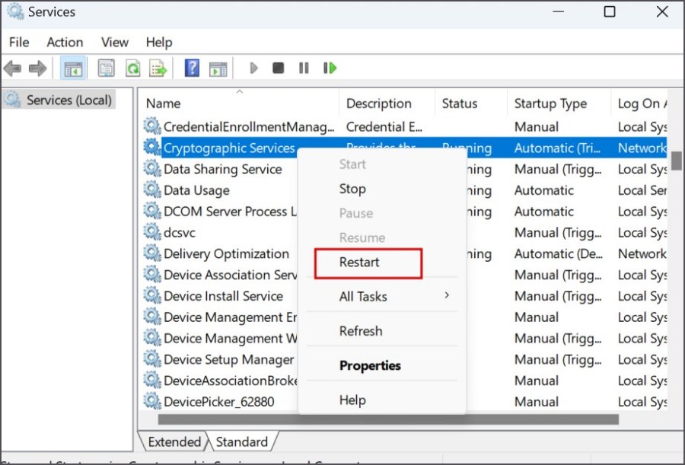Screen dimensions: 685x465
Task: Switch to the Standard tab
Action: (x=241, y=442)
